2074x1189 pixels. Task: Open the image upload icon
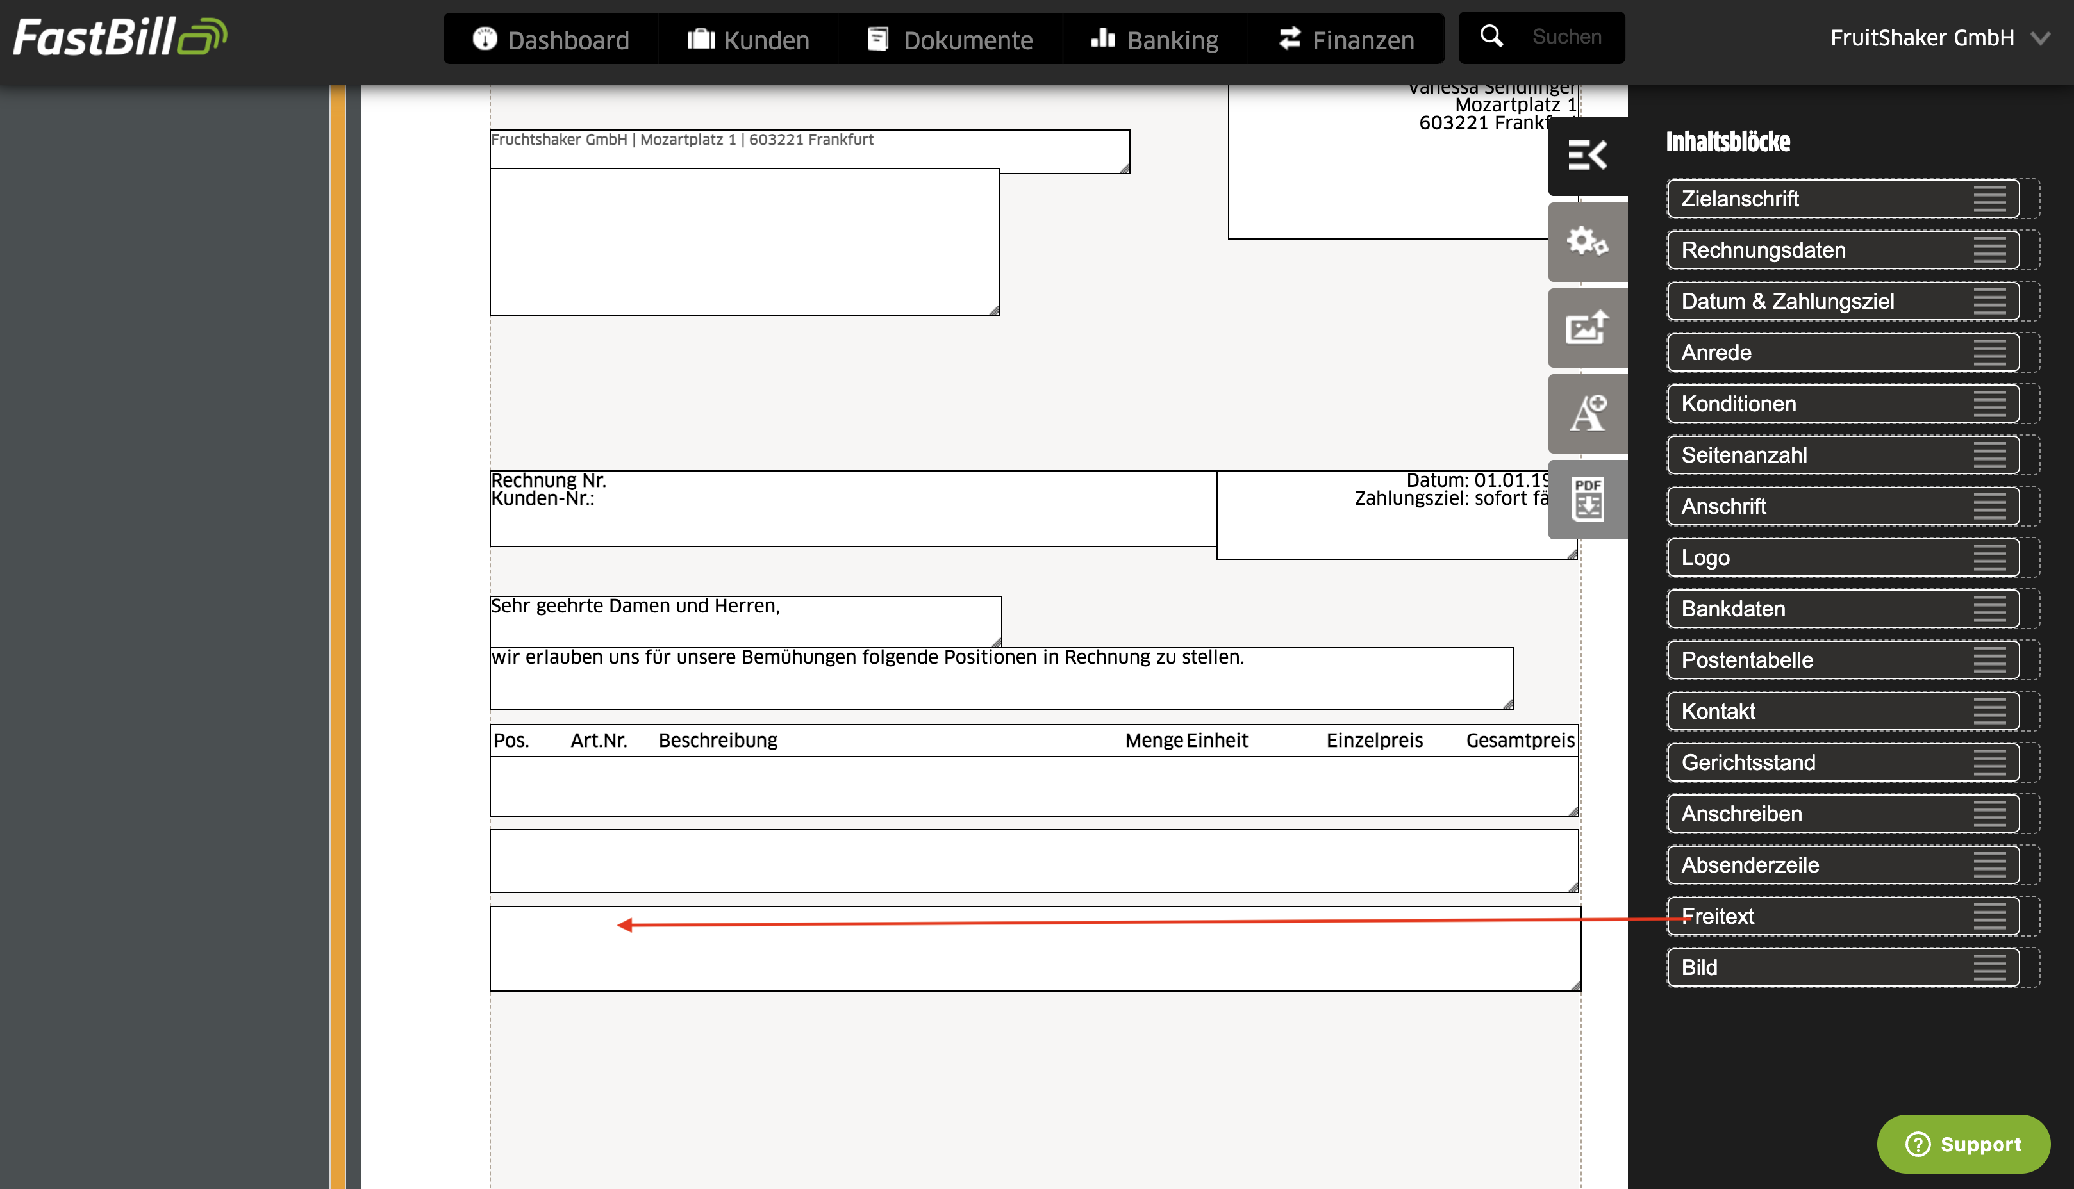click(1587, 327)
